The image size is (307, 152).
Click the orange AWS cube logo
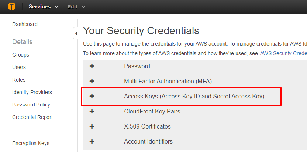pyautogui.click(x=12, y=7)
